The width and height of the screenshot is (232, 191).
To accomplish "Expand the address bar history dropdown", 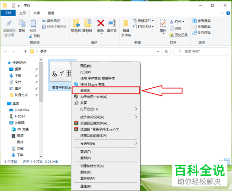I will pos(158,51).
